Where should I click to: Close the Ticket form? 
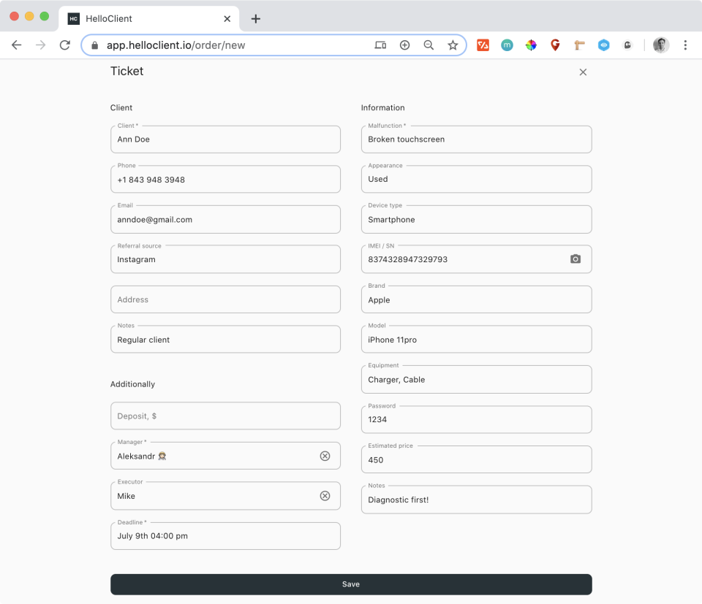click(x=583, y=72)
